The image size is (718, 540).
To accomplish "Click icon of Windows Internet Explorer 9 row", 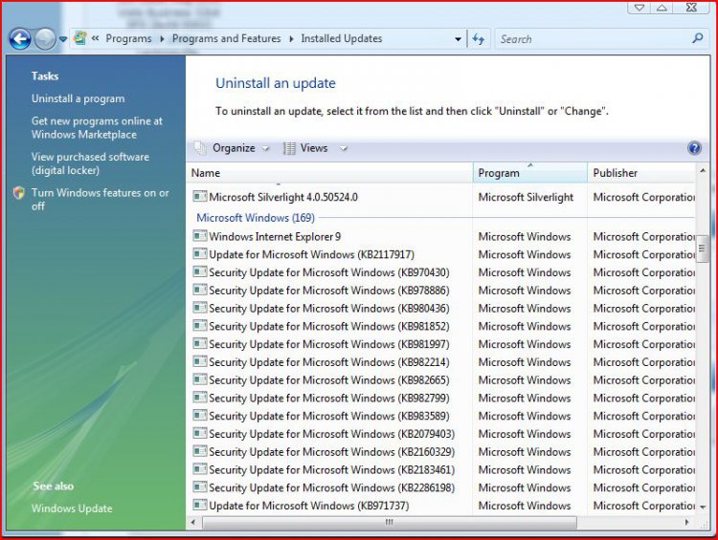I will pos(200,236).
